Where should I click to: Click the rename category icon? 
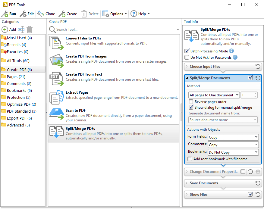(x=21, y=30)
